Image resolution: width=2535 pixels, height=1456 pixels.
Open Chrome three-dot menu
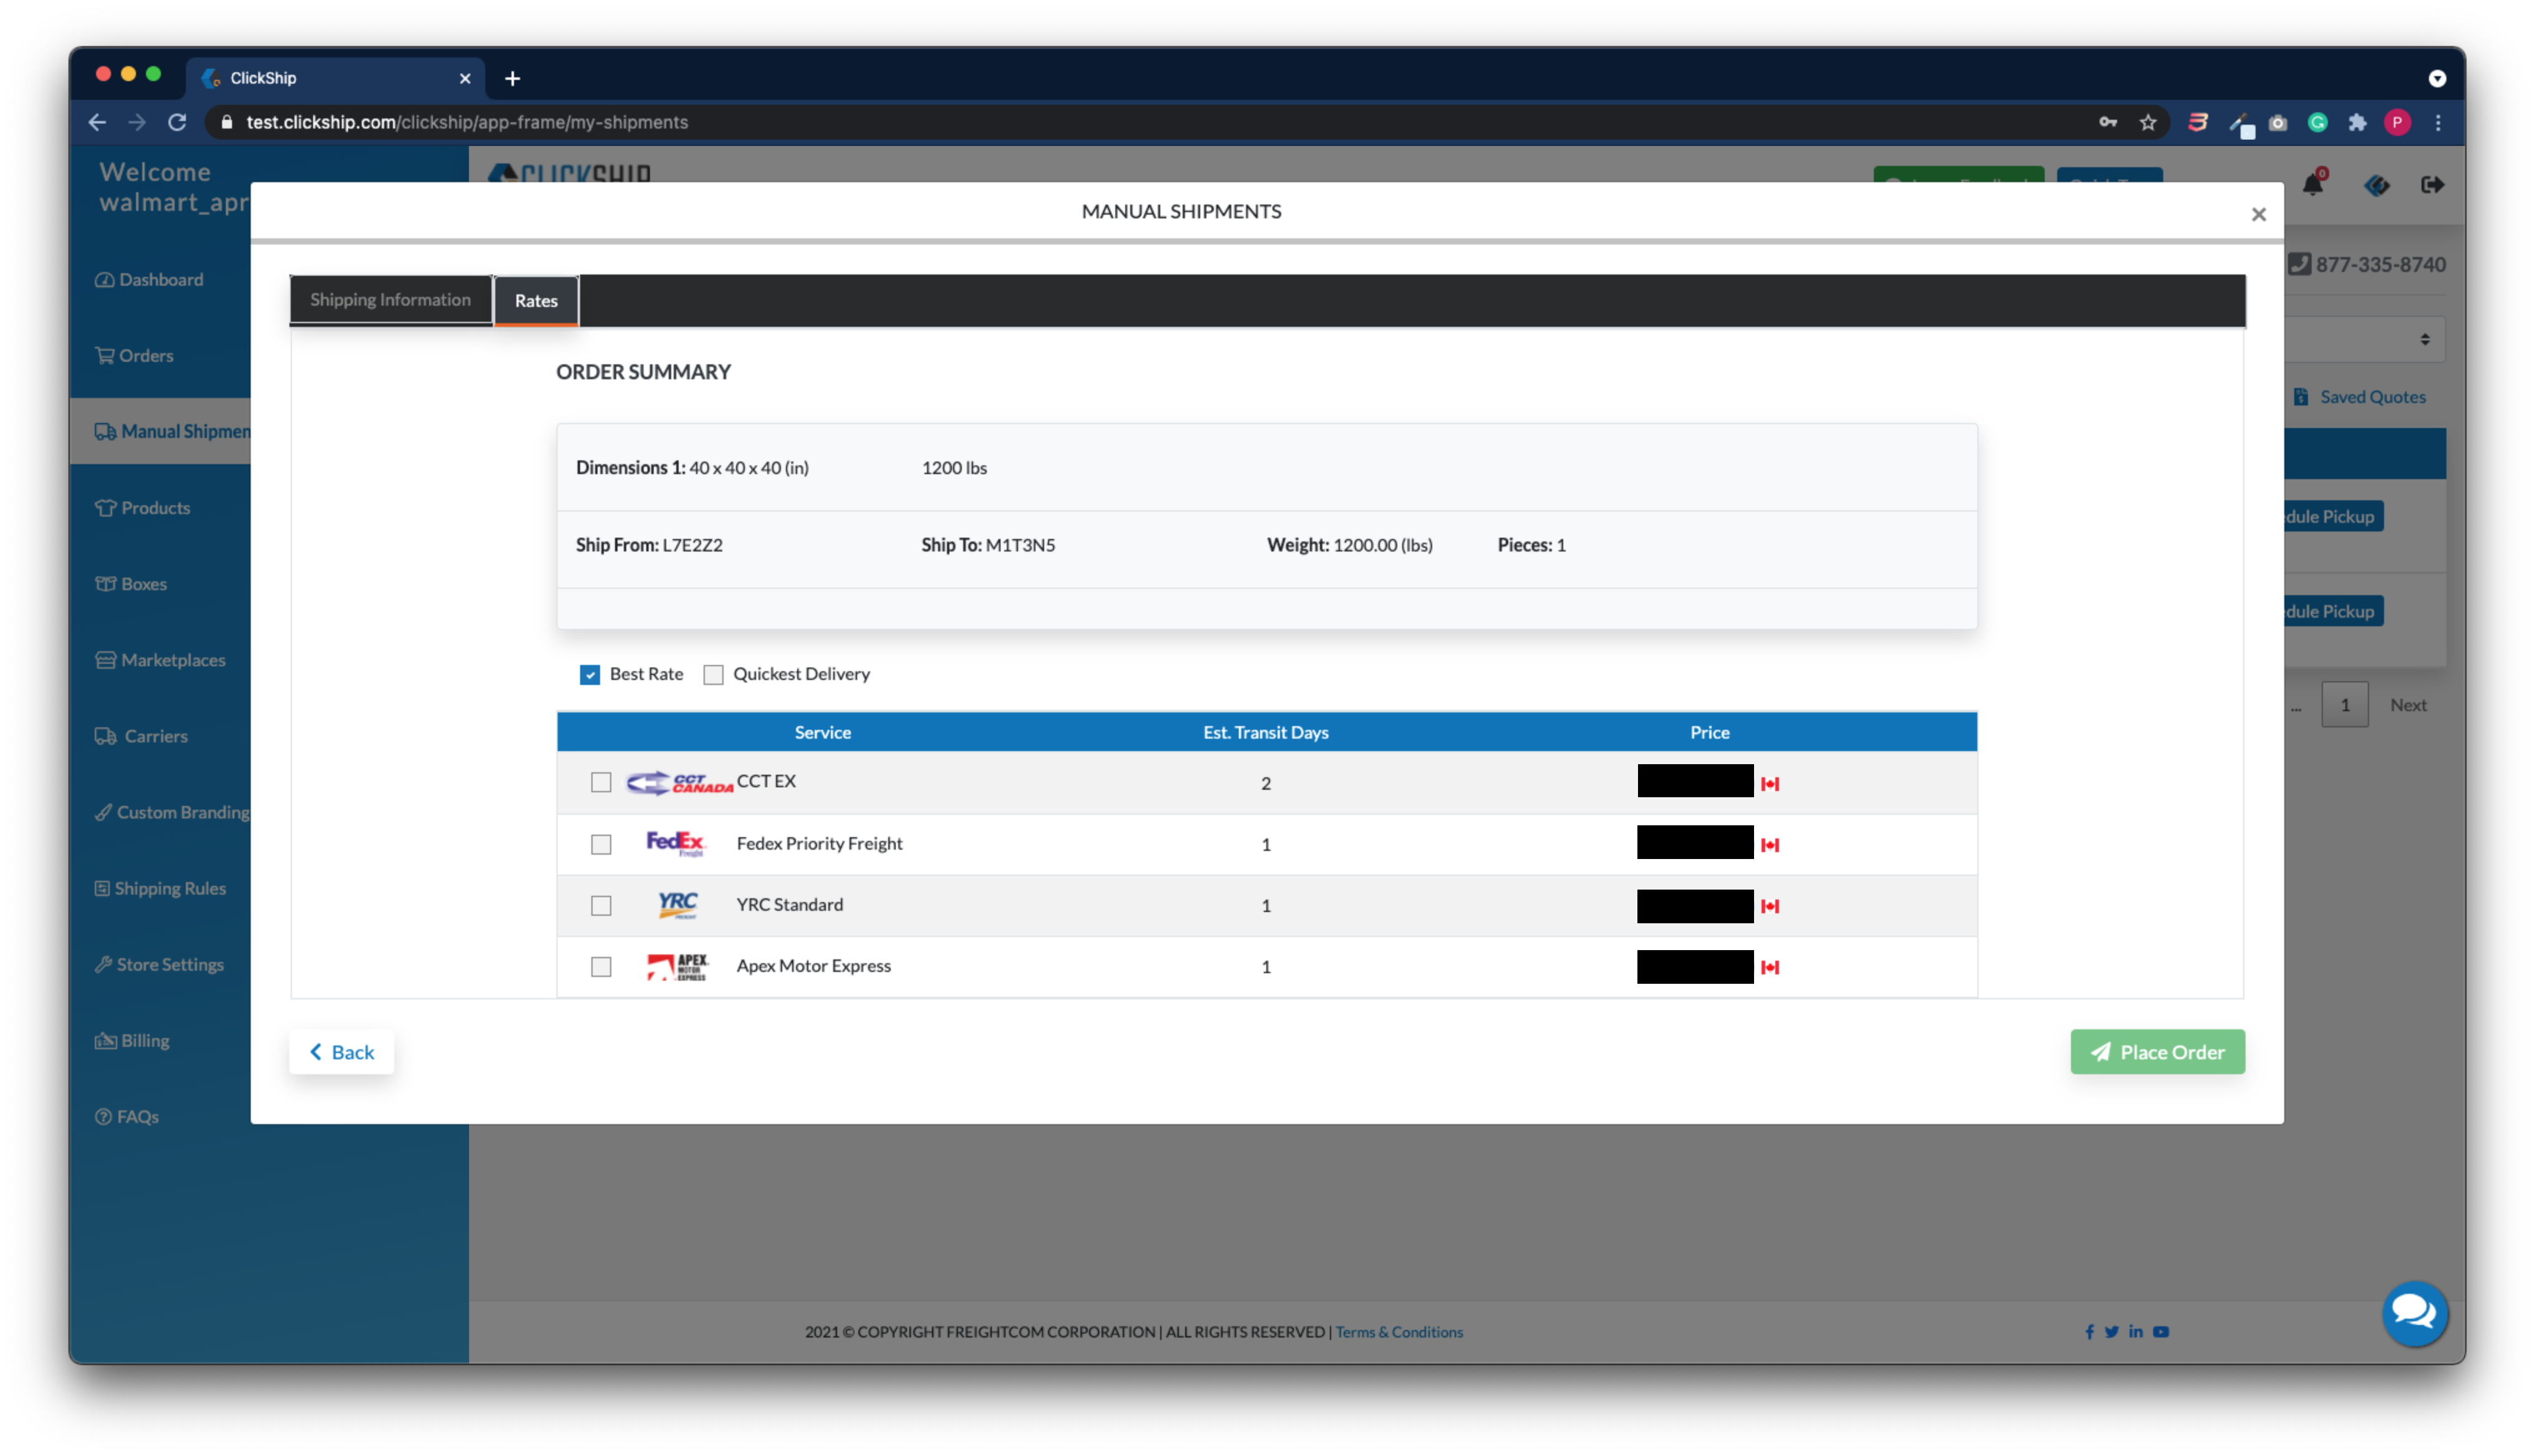[2438, 122]
